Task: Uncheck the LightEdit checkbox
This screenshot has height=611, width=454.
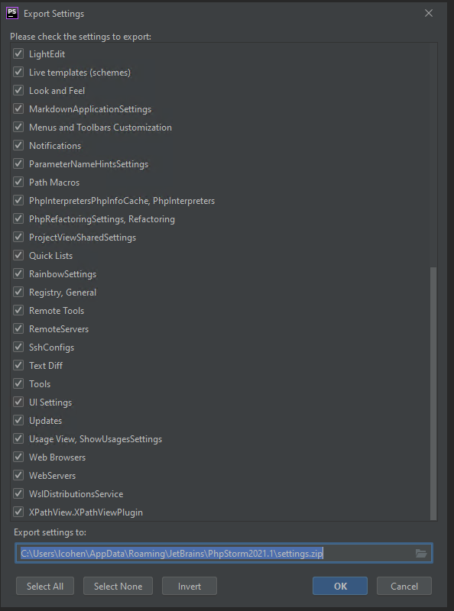Action: click(x=18, y=53)
